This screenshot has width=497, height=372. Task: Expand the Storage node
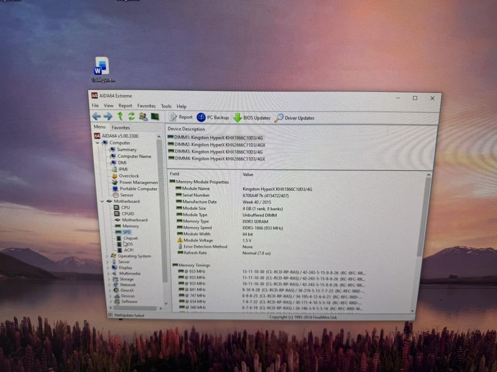pyautogui.click(x=109, y=279)
